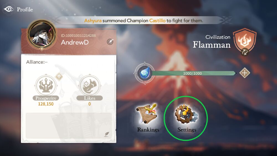Screen dimensions: 277x156
Task: Select the Alliance text line
Action: 37,62
